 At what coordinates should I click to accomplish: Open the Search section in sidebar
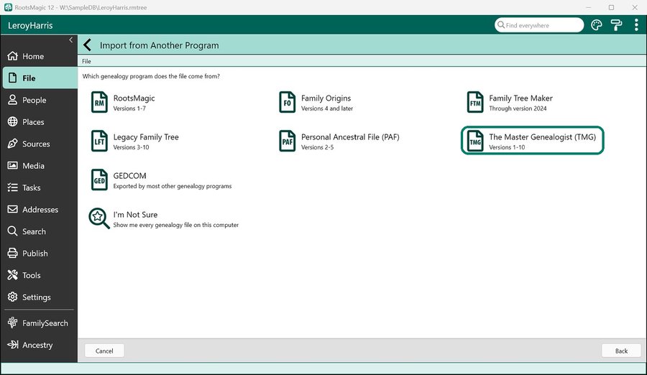point(39,231)
